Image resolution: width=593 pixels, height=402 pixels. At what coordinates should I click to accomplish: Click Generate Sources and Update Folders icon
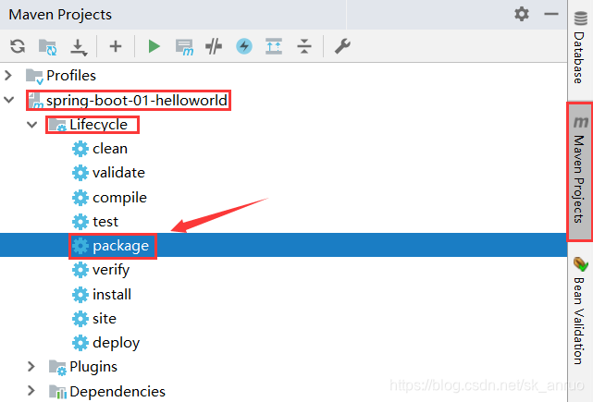coord(48,47)
